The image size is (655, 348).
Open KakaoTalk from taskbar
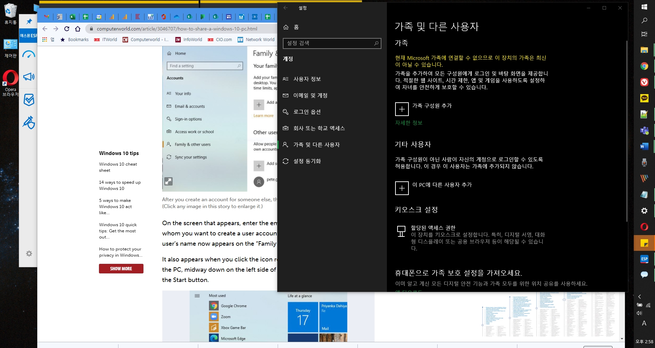click(x=644, y=98)
